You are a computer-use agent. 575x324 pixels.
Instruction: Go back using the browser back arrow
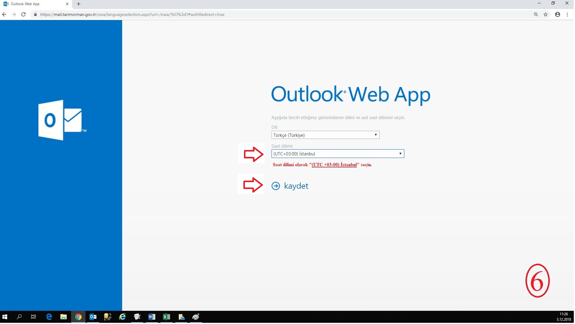point(4,14)
